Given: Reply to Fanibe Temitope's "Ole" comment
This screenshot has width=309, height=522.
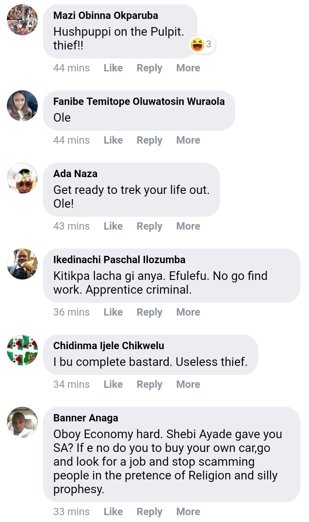Looking at the screenshot, I should pyautogui.click(x=149, y=140).
